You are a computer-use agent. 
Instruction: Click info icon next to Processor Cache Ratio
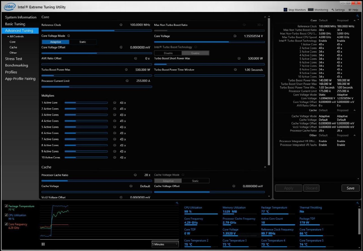(x=135, y=175)
